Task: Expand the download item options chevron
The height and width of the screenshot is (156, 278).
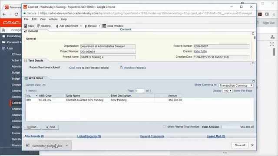Action: click(x=66, y=146)
